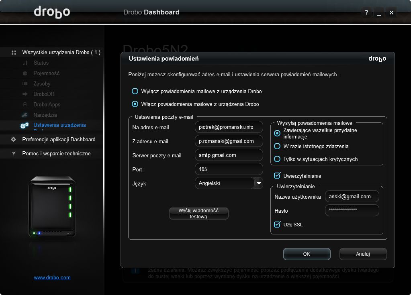Click the Port input field
The height and width of the screenshot is (295, 411).
(x=229, y=169)
